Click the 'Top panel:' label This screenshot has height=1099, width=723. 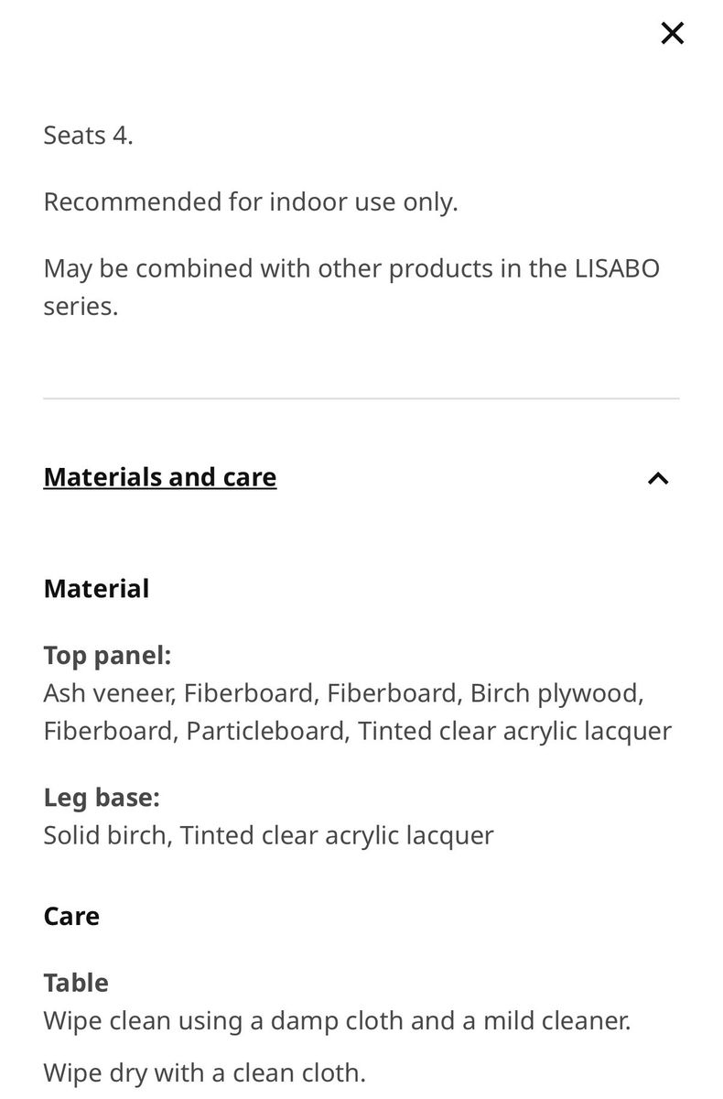coord(107,656)
